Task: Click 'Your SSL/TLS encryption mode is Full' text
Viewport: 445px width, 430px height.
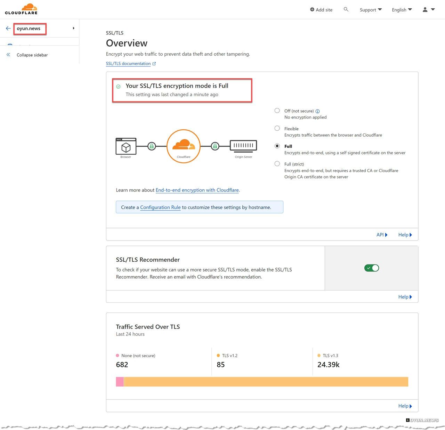Action: [x=177, y=86]
